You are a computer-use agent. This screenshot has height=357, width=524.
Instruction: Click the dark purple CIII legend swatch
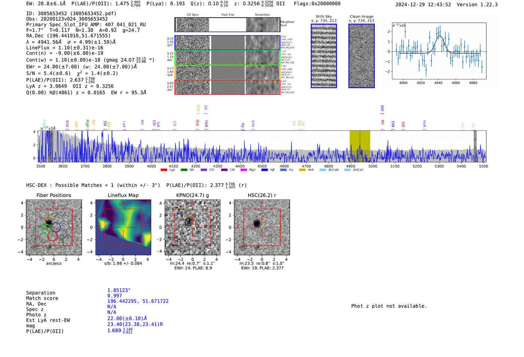224,170
